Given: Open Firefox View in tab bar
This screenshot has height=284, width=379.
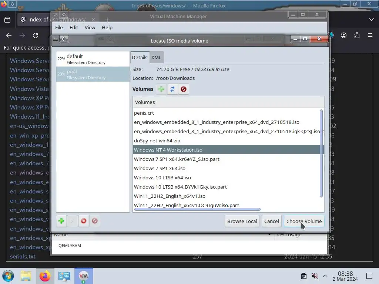Looking at the screenshot, I should pyautogui.click(x=7, y=20).
